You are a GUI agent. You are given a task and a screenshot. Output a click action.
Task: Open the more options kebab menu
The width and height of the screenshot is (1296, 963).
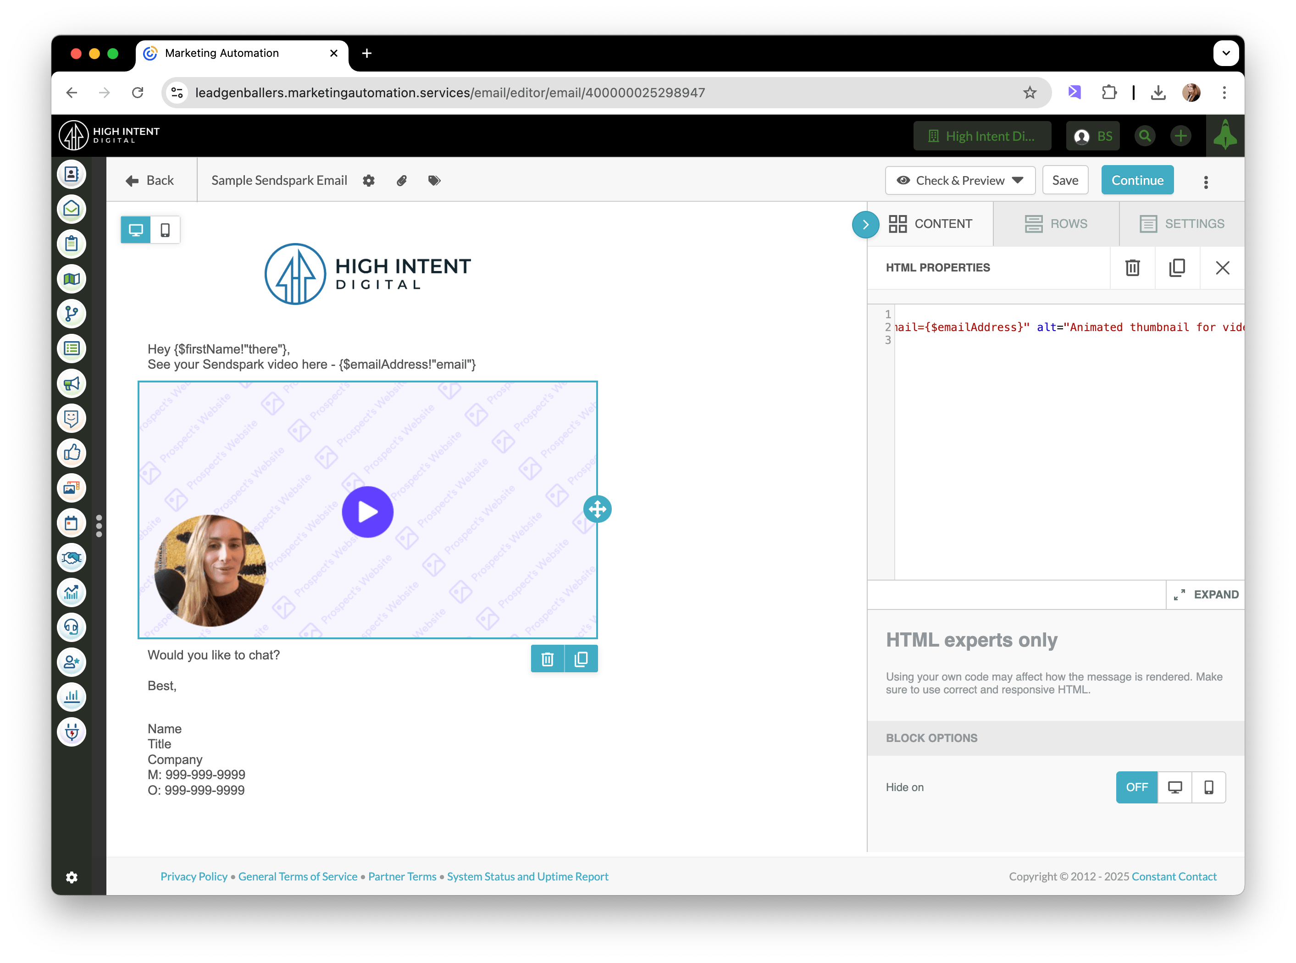pos(1206,182)
